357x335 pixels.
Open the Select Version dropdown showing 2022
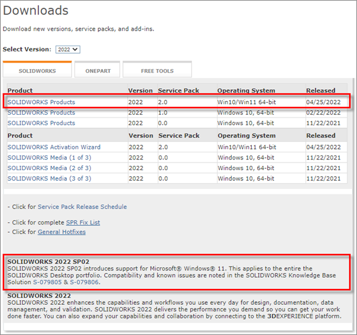(x=68, y=50)
